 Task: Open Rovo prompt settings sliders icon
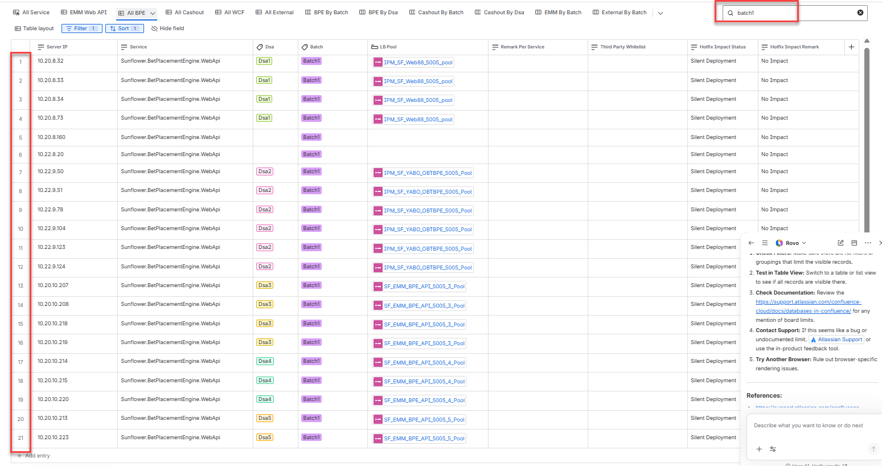(x=773, y=449)
